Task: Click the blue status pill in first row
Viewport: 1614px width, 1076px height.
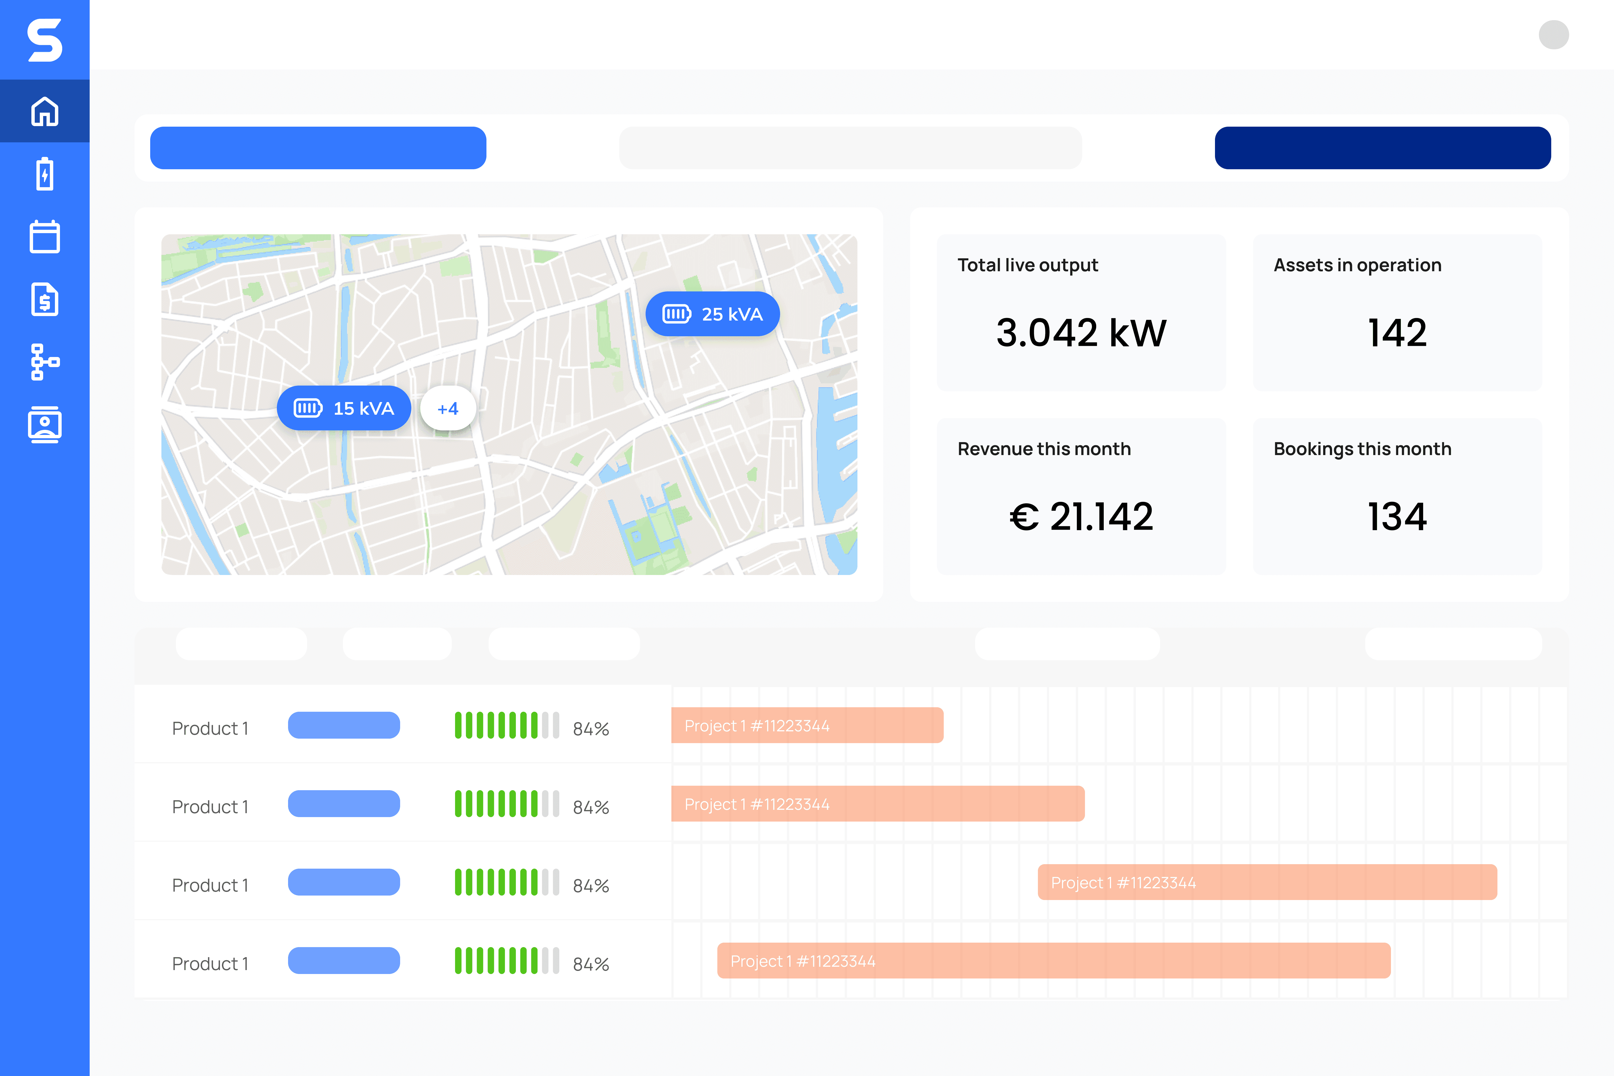Action: tap(344, 725)
